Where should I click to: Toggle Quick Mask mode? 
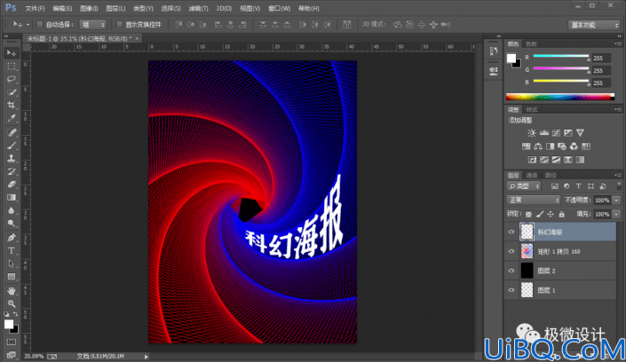[x=12, y=342]
